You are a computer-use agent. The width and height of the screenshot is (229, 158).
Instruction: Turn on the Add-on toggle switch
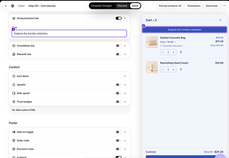119,132
